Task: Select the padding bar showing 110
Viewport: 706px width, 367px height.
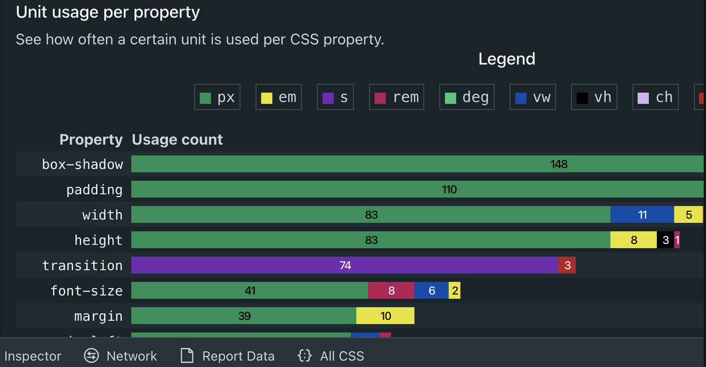Action: click(417, 189)
